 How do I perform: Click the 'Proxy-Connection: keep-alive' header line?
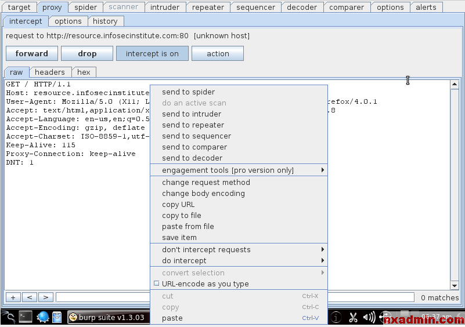tap(71, 154)
